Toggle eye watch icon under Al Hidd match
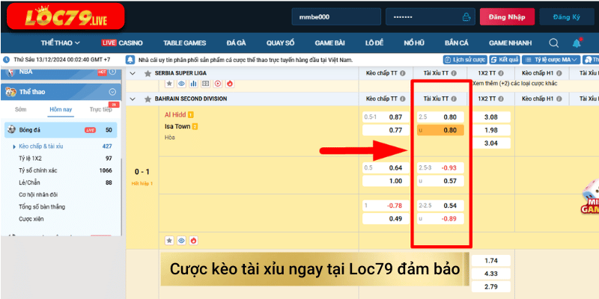Screen dimensions: 599x299 [181, 240]
